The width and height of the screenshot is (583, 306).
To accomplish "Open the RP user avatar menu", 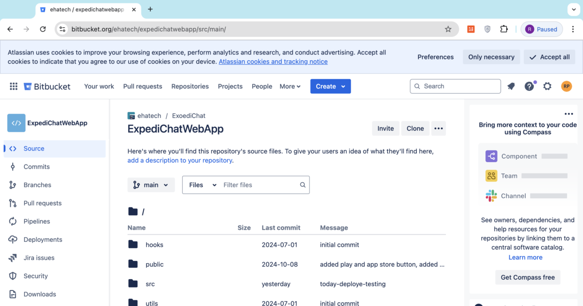I will 566,86.
